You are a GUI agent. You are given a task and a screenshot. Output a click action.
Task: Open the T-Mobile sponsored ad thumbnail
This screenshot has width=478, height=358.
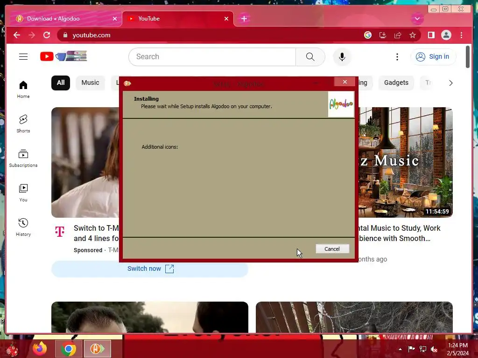click(85, 162)
